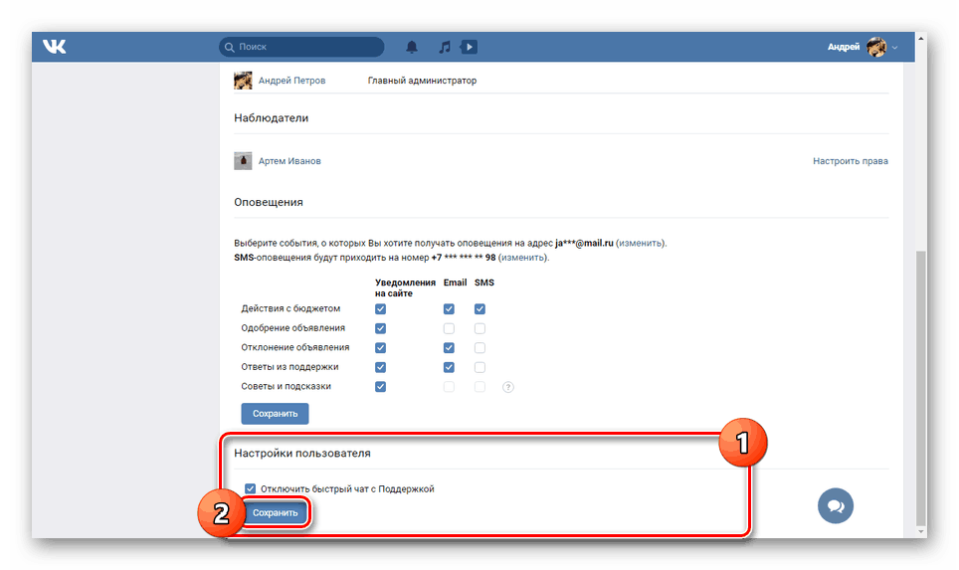Viewport: 959px width, 570px height.
Task: Toggle site notification for Отклонение объявления
Action: click(380, 348)
